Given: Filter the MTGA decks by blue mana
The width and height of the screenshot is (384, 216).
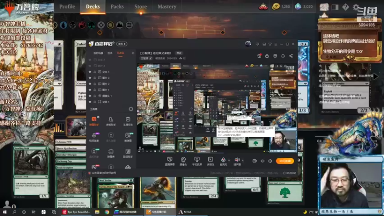Looking at the screenshot, I should point(63,25).
